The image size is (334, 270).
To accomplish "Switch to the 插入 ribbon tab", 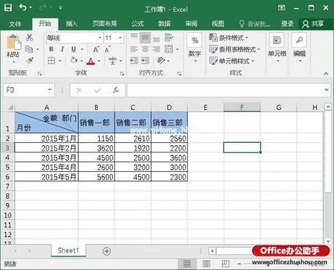I will tap(71, 23).
